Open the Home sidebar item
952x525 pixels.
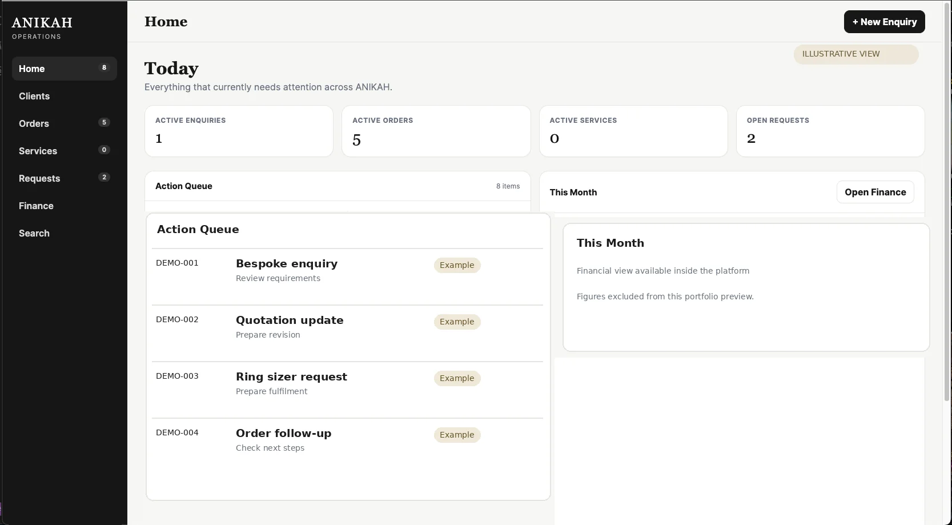pyautogui.click(x=64, y=69)
